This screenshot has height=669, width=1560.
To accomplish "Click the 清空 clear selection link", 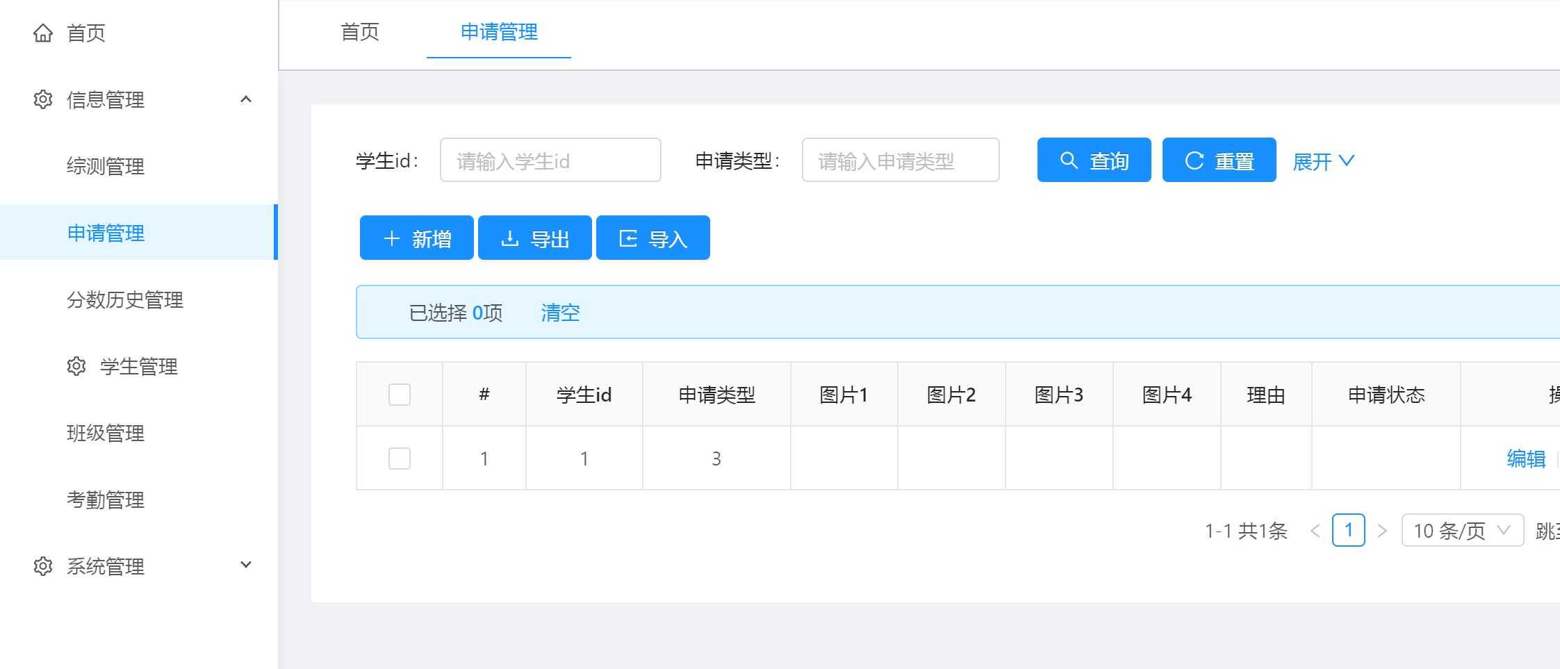I will [x=560, y=313].
